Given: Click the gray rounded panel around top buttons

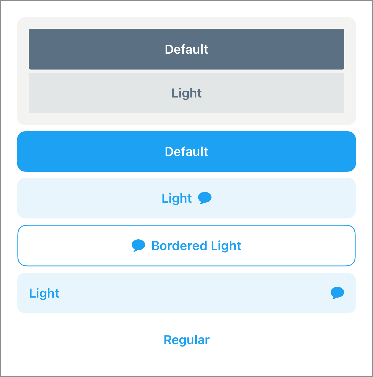Looking at the screenshot, I should (x=23, y=71).
